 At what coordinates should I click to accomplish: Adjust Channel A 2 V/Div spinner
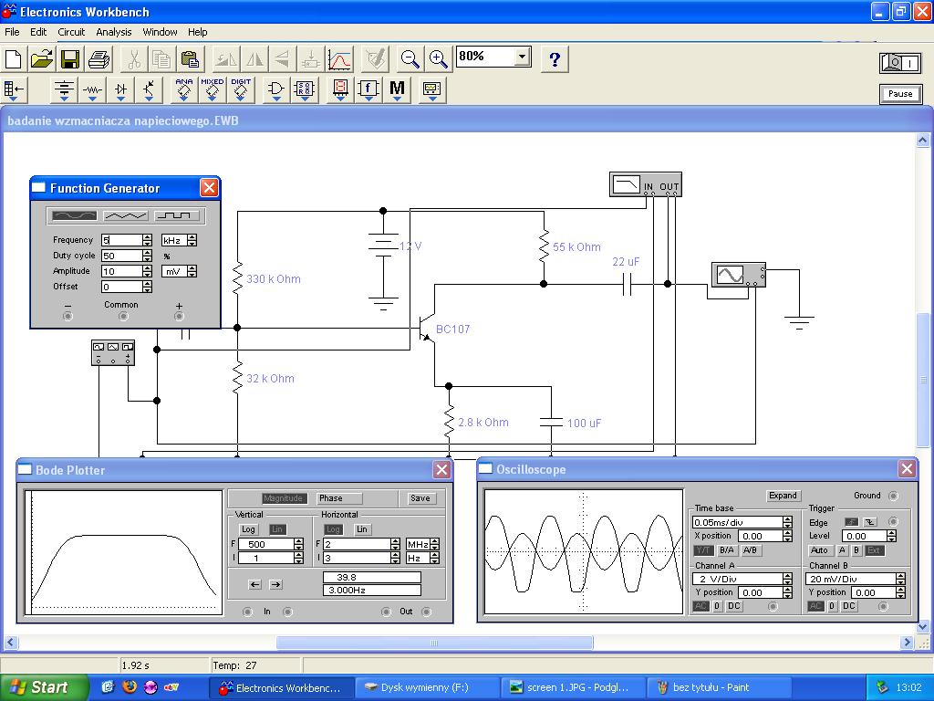[x=787, y=579]
